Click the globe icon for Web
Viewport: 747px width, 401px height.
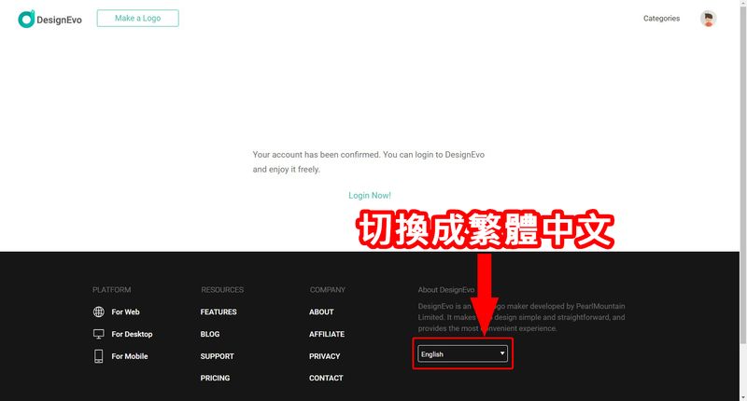click(99, 311)
